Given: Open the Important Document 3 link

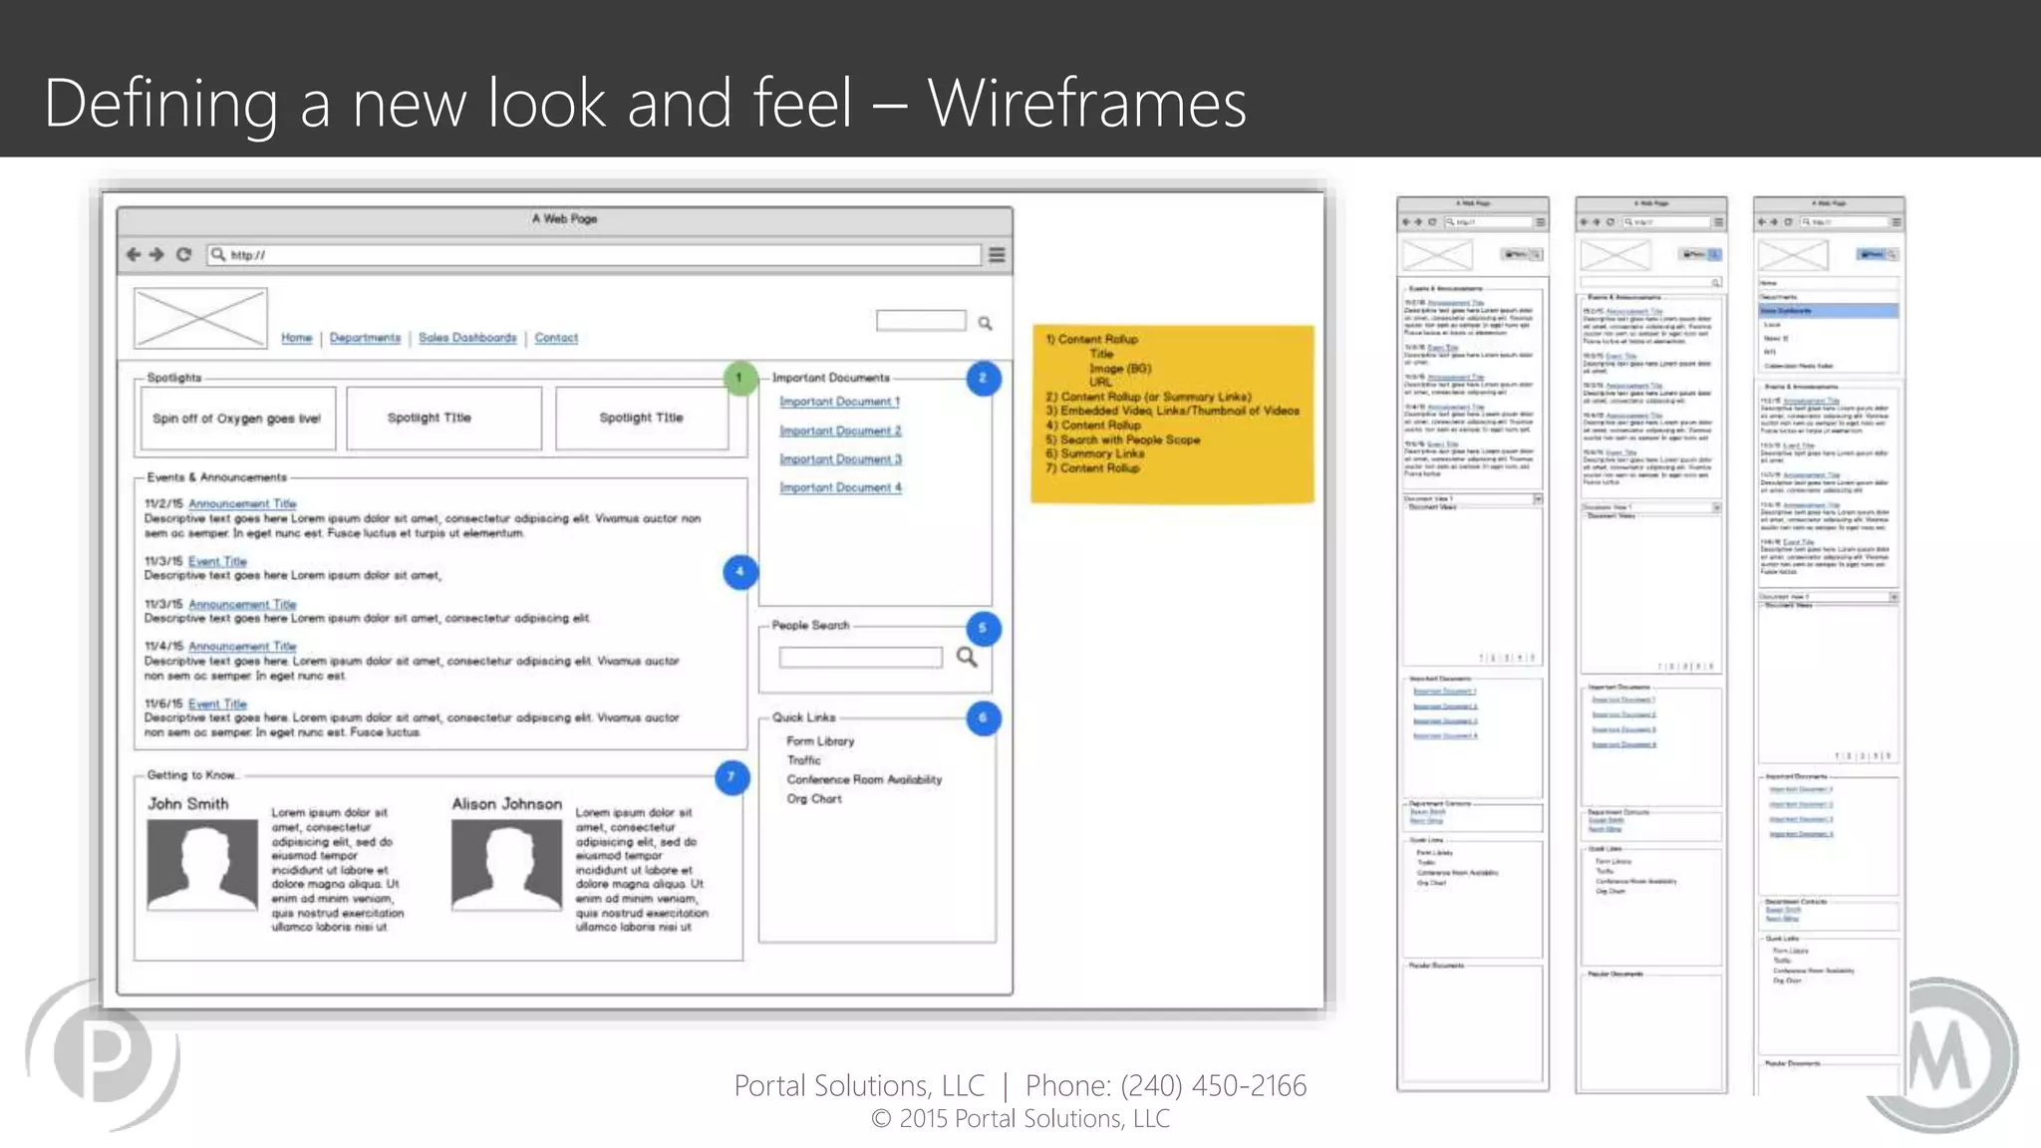Looking at the screenshot, I should tap(840, 459).
